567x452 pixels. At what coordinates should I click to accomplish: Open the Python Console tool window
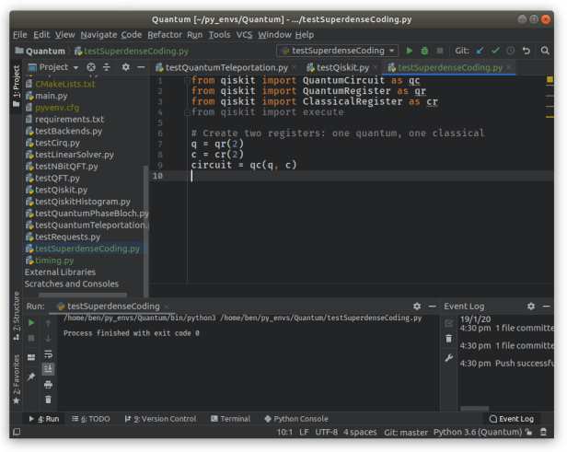[x=295, y=419]
